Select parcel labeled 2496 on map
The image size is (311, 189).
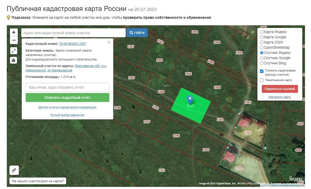click(217, 42)
